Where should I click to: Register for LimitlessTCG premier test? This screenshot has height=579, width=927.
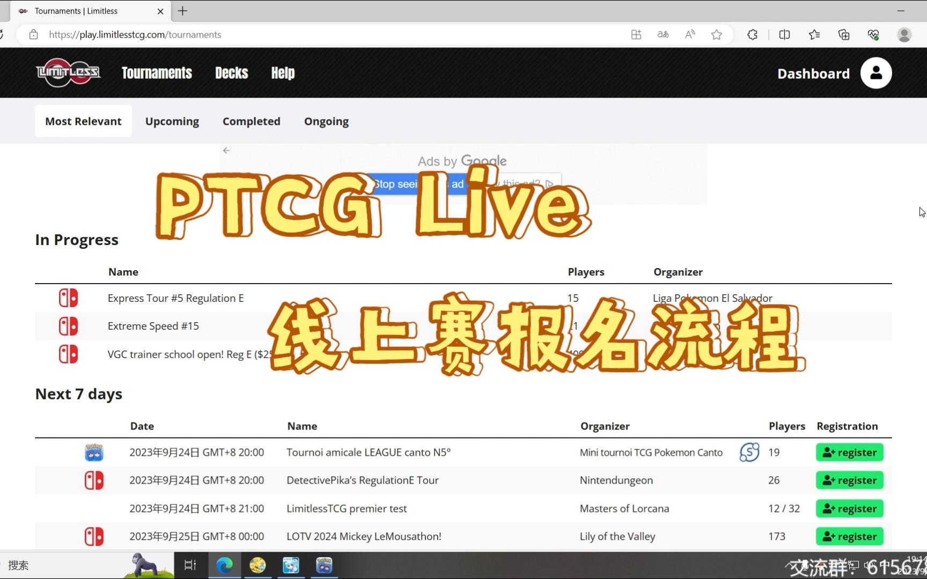coord(850,508)
